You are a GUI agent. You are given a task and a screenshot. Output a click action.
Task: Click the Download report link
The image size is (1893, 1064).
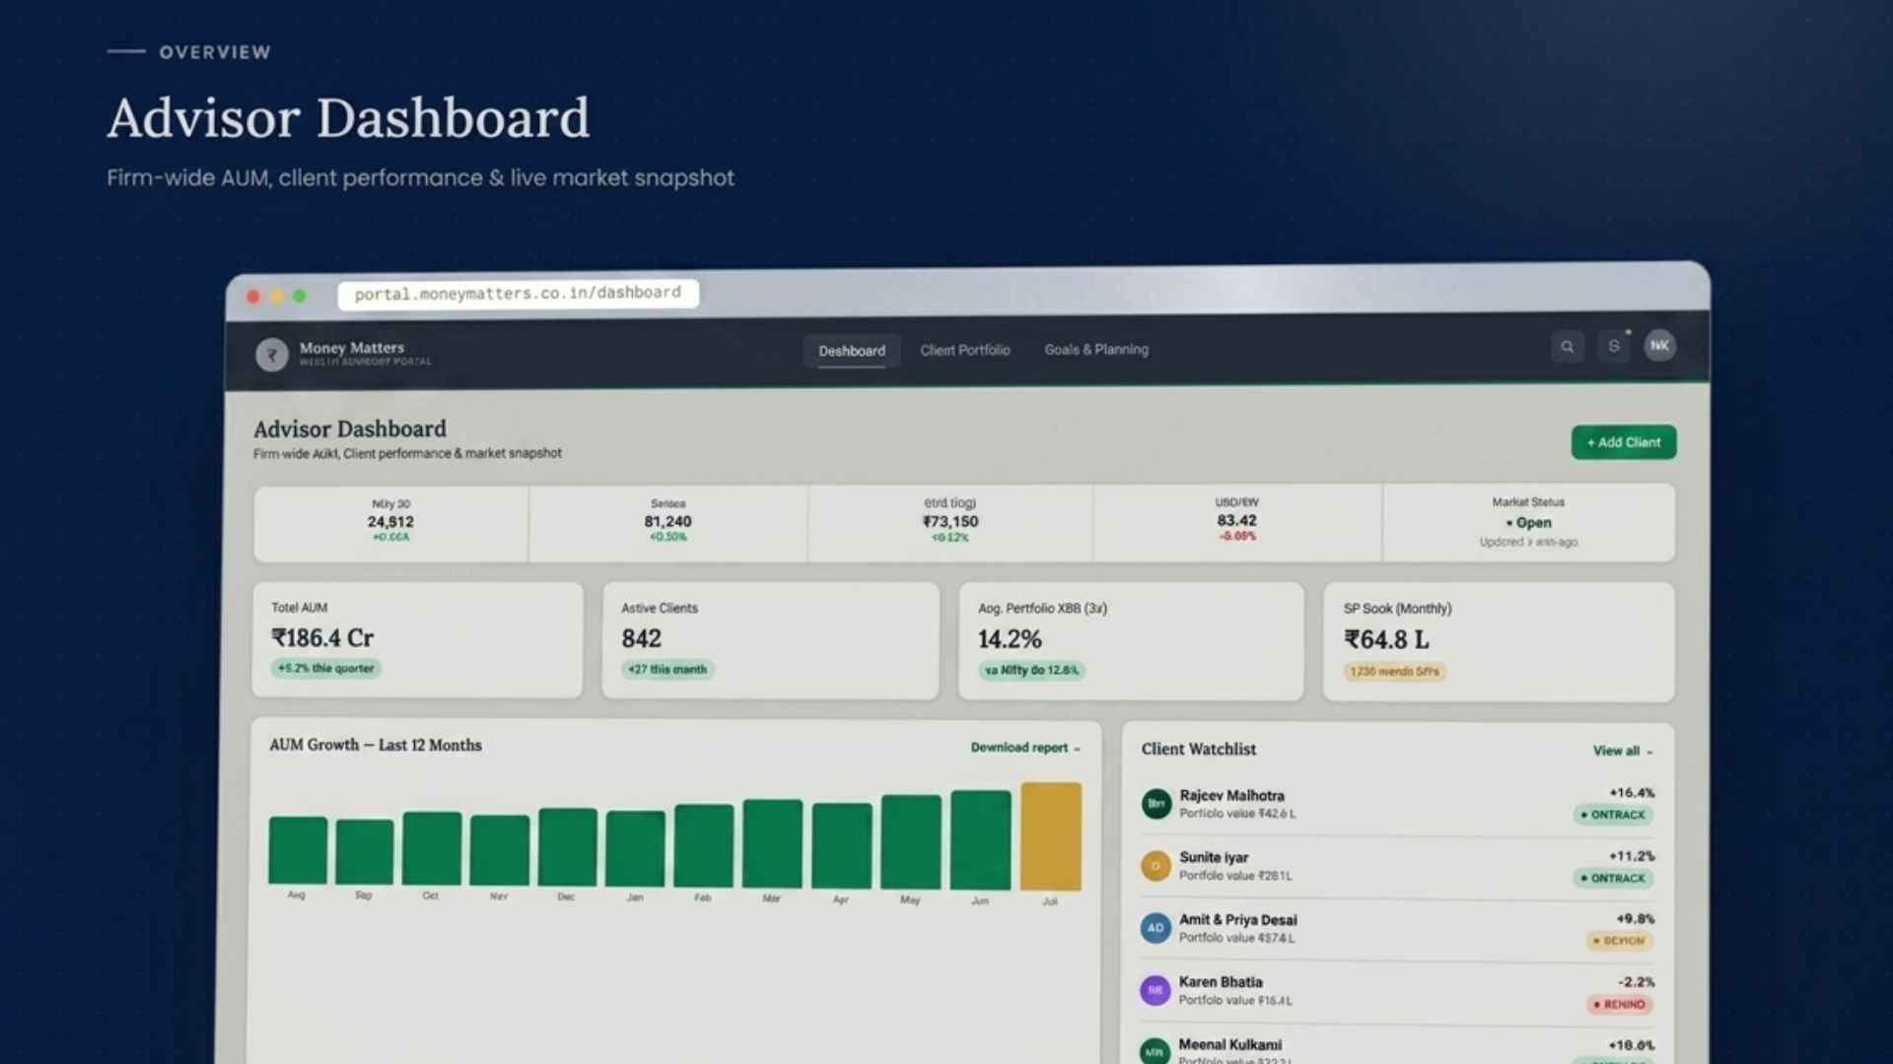(1025, 748)
